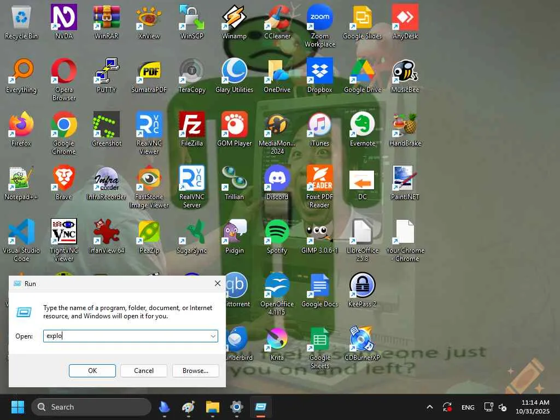Confirm the Run dialog with OK

[92, 371]
